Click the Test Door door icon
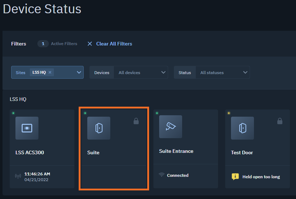296x199 pixels. [242, 128]
